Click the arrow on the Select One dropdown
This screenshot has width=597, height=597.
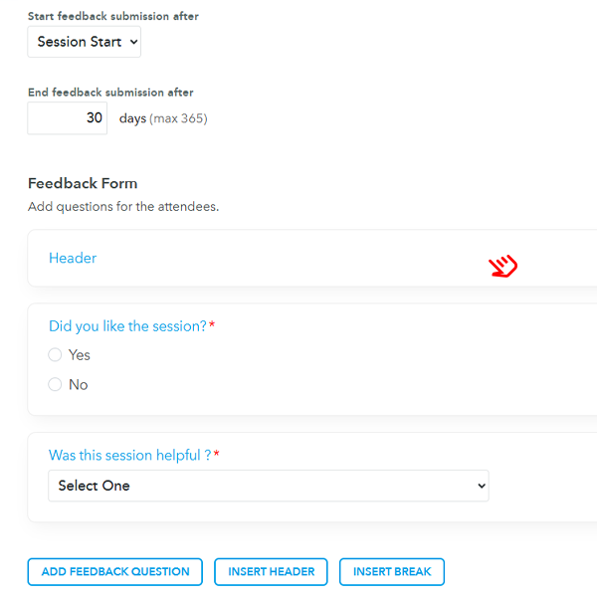(x=482, y=486)
